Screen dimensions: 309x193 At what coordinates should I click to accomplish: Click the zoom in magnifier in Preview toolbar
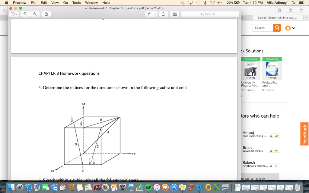[35, 14]
